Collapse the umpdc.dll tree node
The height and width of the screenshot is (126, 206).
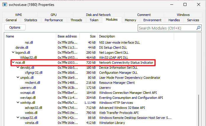(18, 78)
